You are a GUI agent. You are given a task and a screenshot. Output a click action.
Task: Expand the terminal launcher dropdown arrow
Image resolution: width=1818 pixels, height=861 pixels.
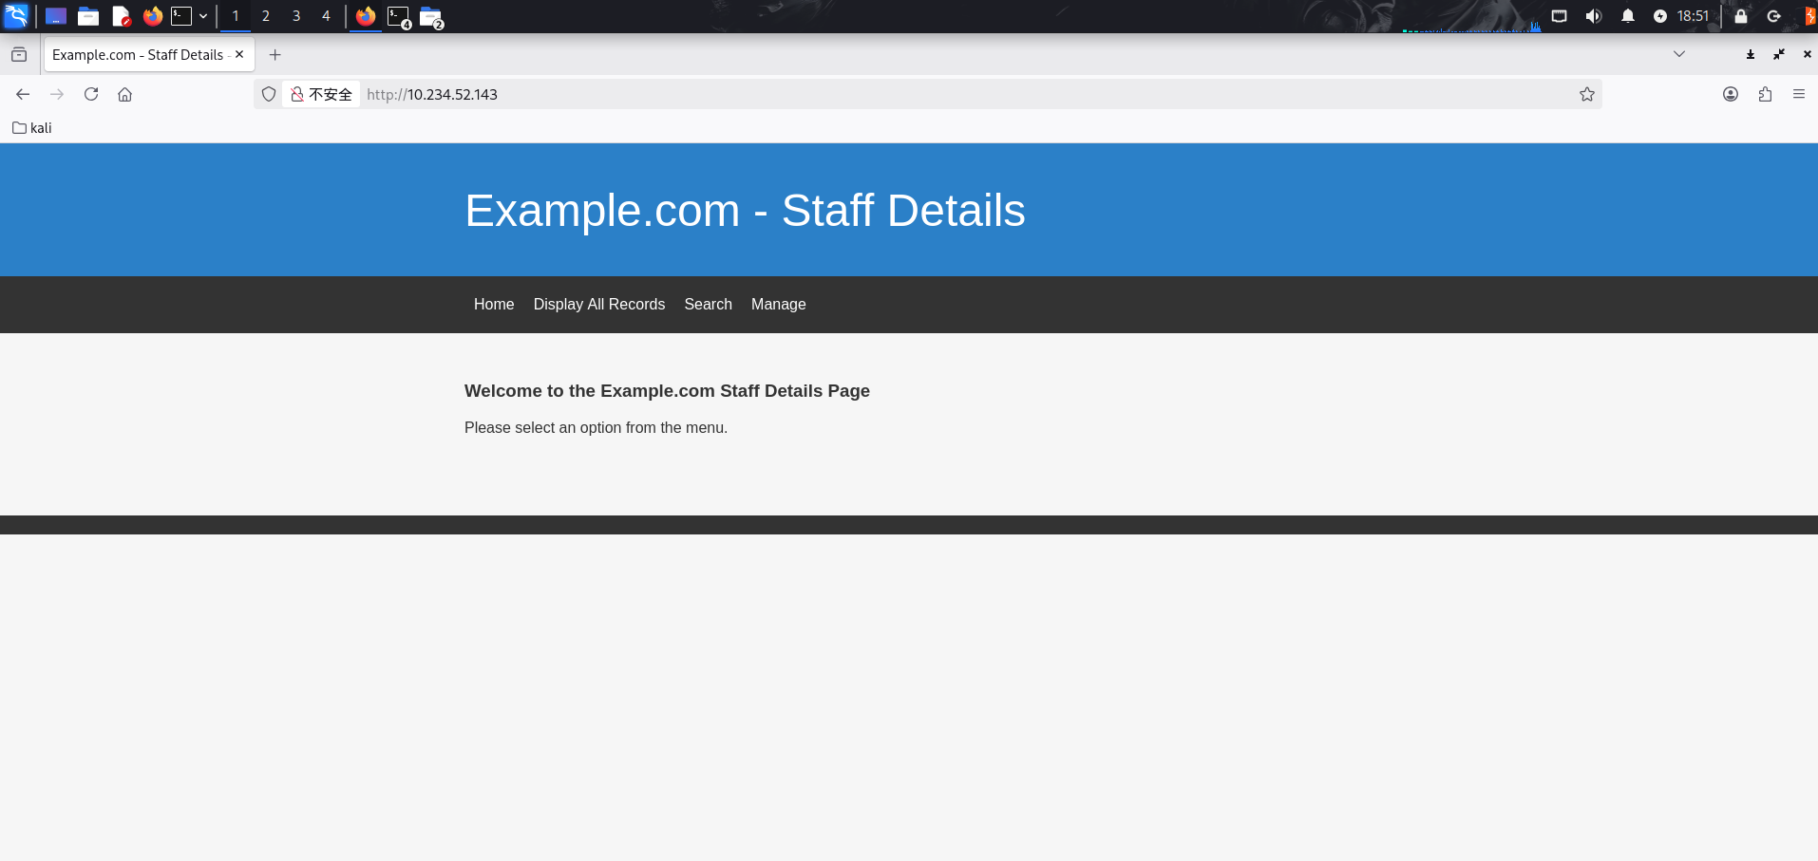(203, 16)
